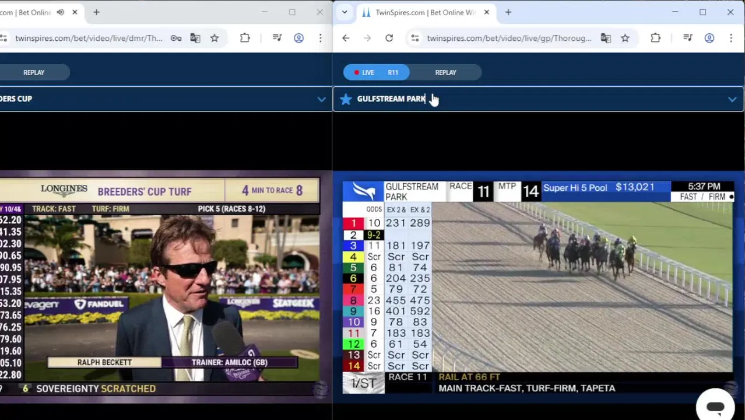Bookmark this page in right window

[625, 38]
